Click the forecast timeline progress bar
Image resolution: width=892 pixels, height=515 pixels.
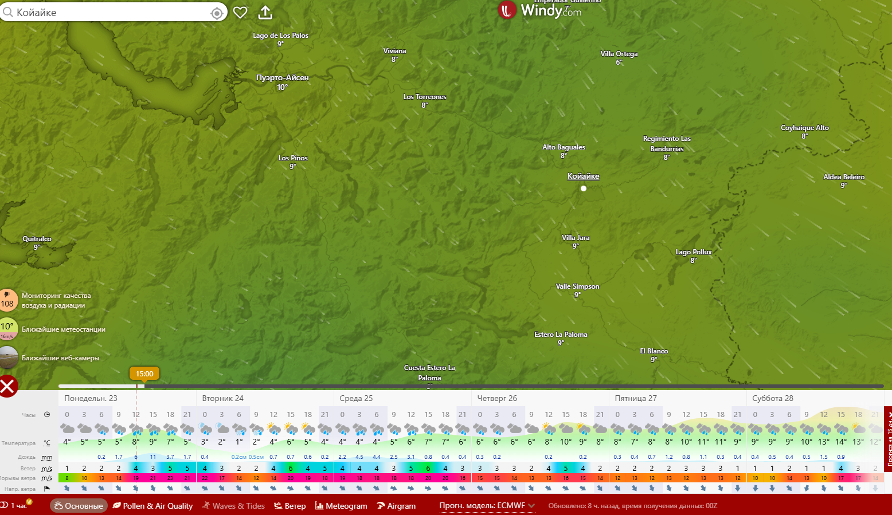[x=471, y=386]
